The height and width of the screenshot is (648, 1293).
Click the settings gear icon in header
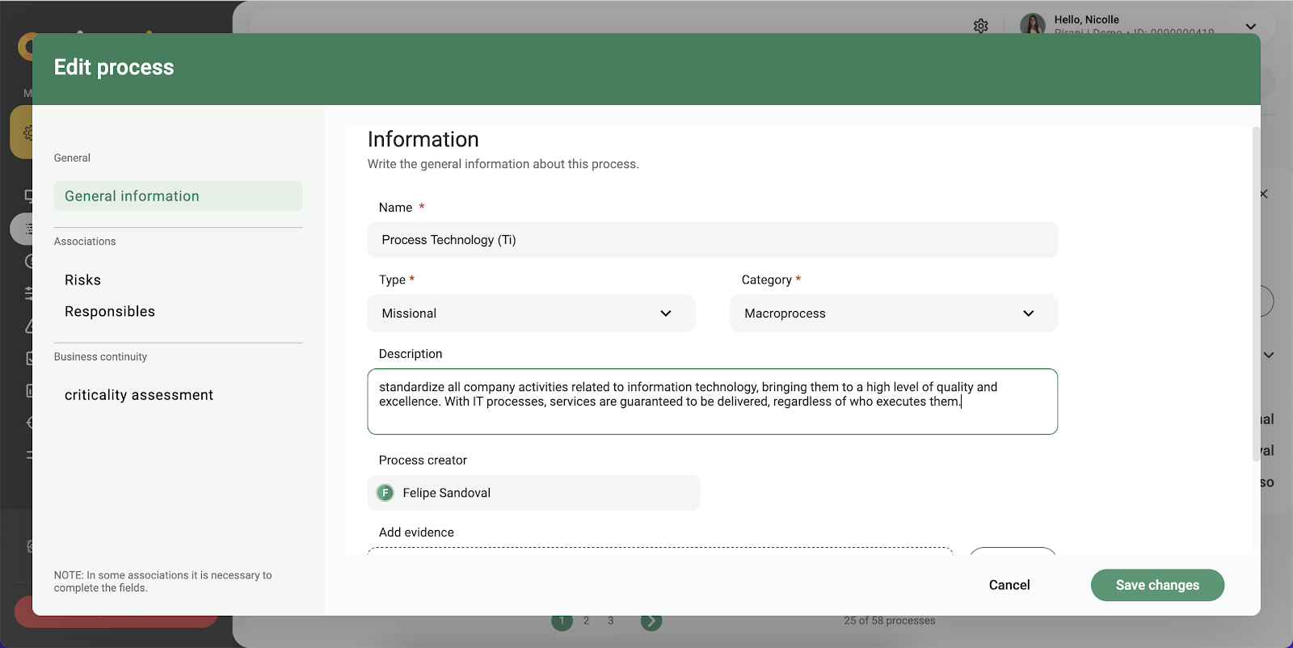[x=980, y=26]
